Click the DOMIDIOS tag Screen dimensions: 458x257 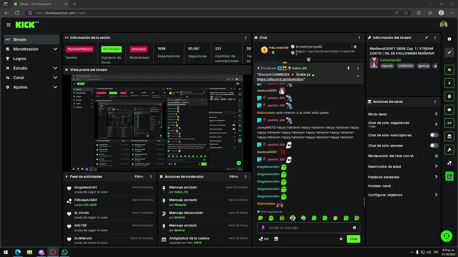tap(405, 66)
